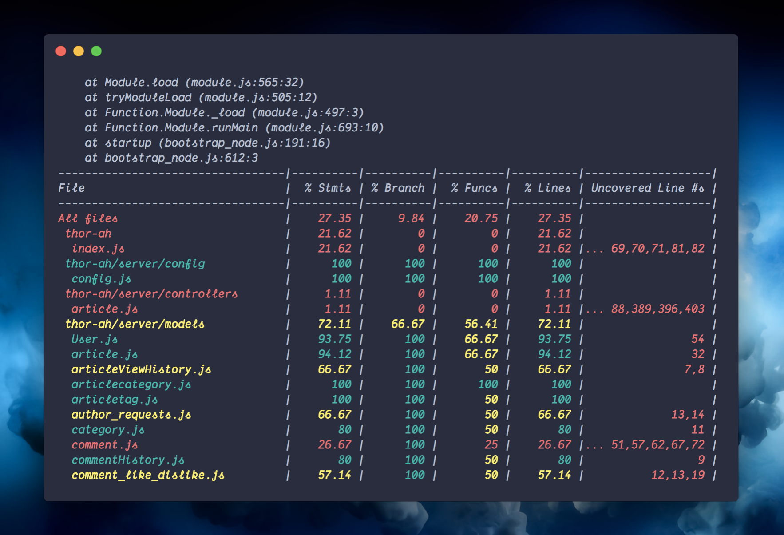
Task: Select the % Branch column header
Action: pos(398,188)
